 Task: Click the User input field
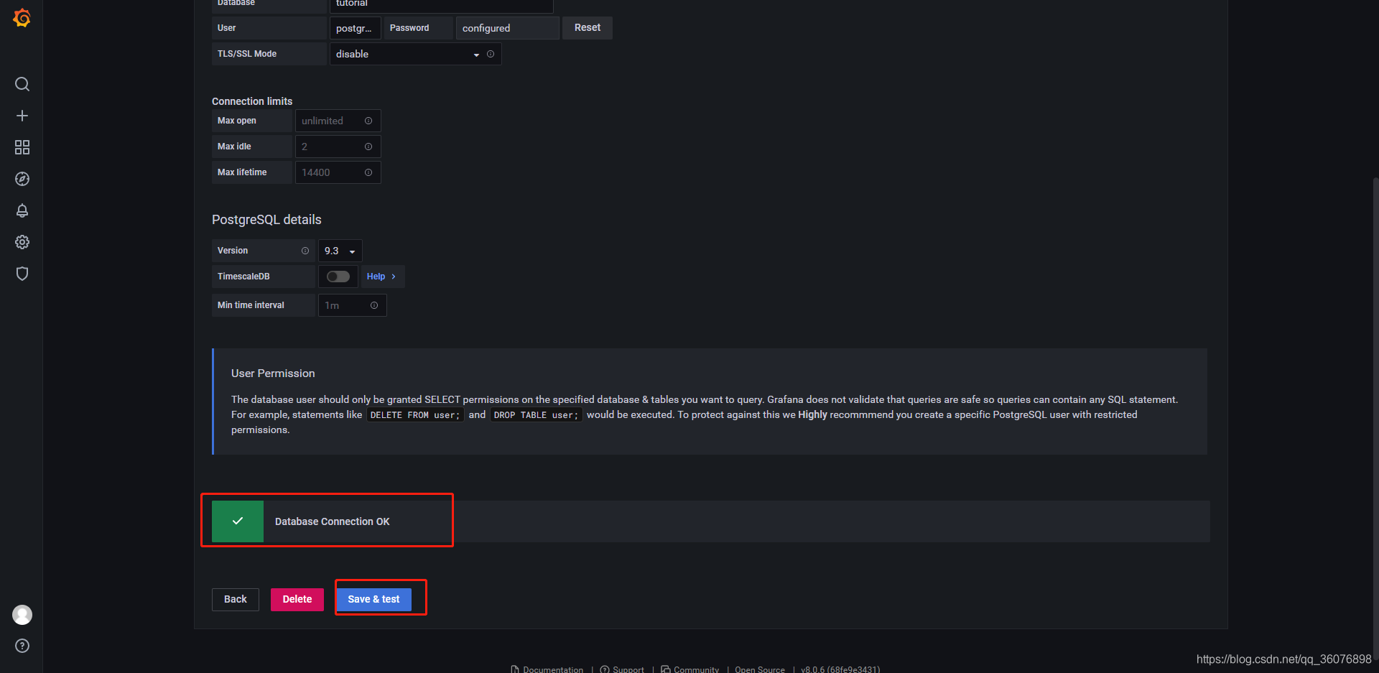[x=355, y=28]
